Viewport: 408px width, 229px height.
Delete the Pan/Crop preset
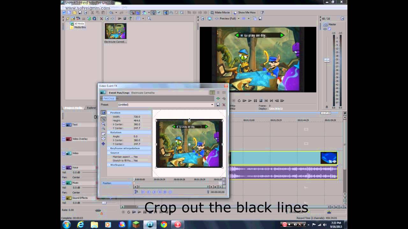[224, 105]
